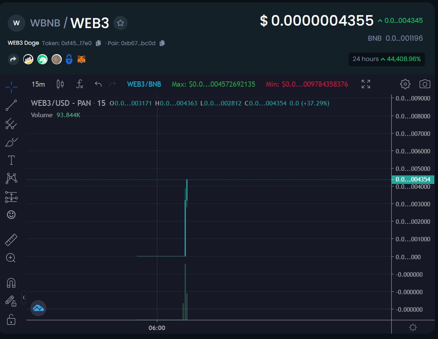Click the WEB3/USD - PAN legend title
Viewport: 438px width, 339px height.
pos(61,103)
